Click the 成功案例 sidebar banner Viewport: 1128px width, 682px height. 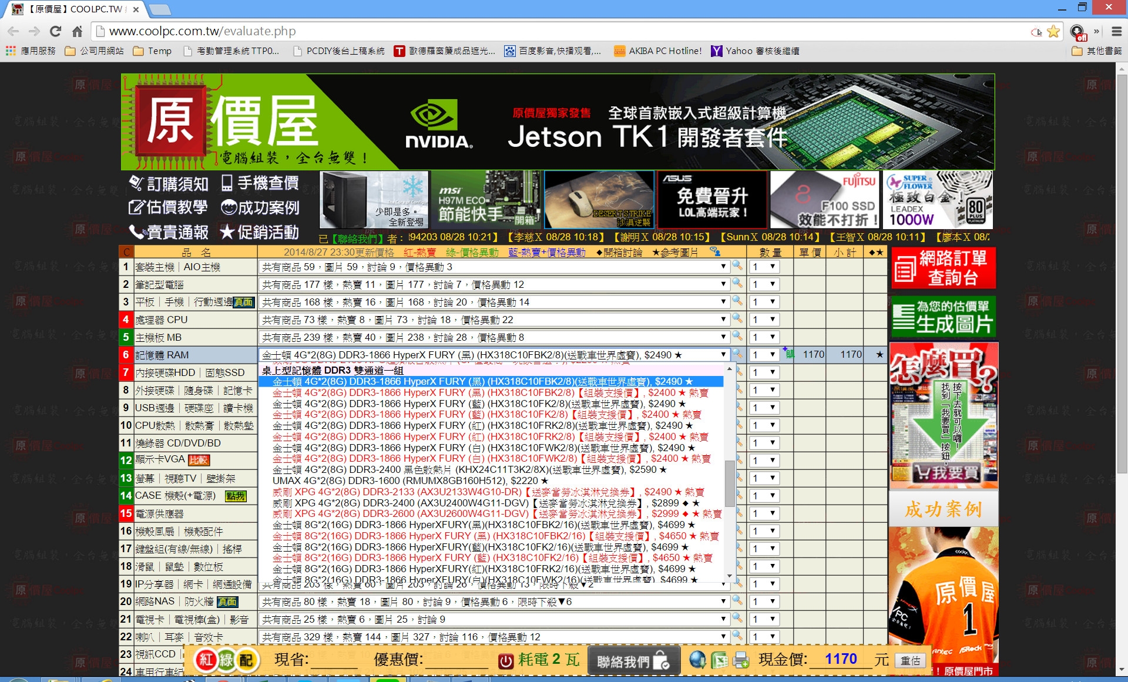click(944, 509)
